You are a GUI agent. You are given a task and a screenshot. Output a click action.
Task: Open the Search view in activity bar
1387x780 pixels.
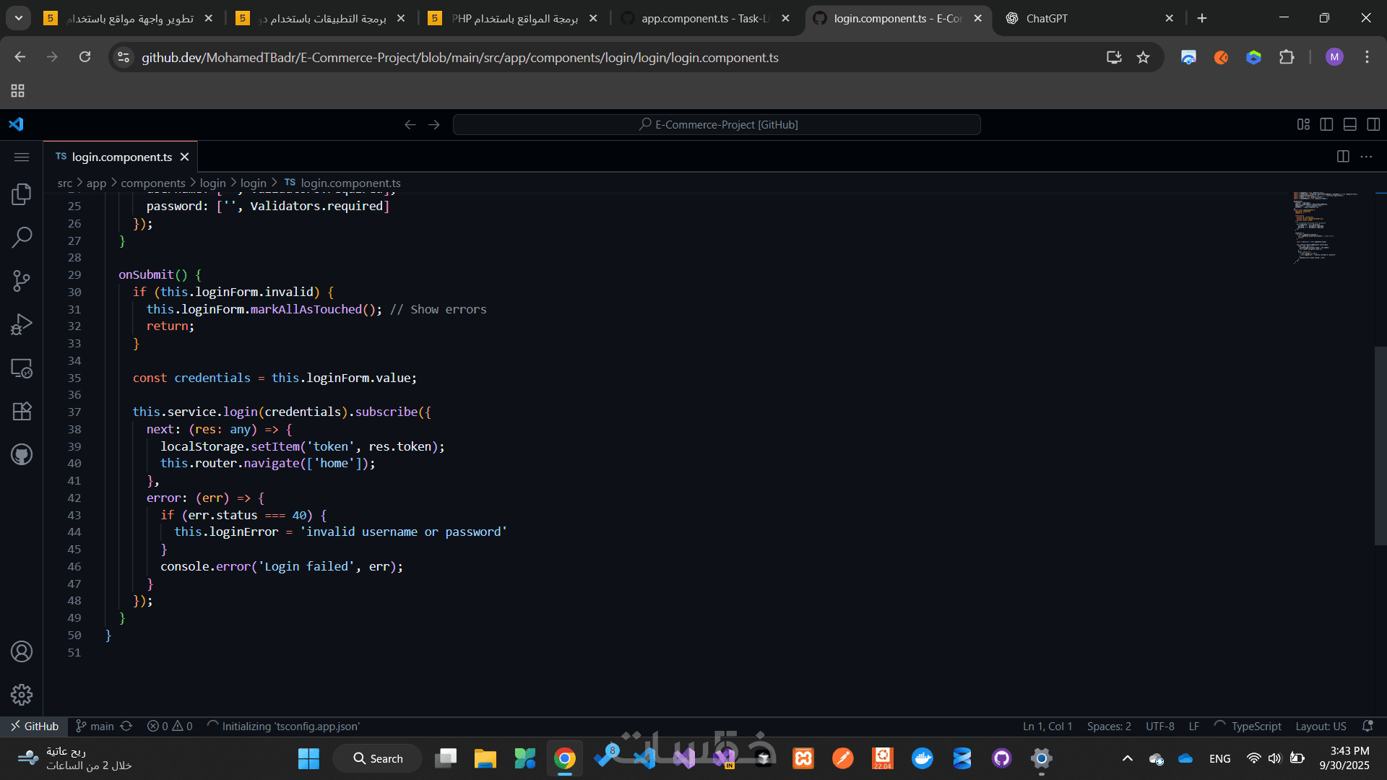click(22, 237)
